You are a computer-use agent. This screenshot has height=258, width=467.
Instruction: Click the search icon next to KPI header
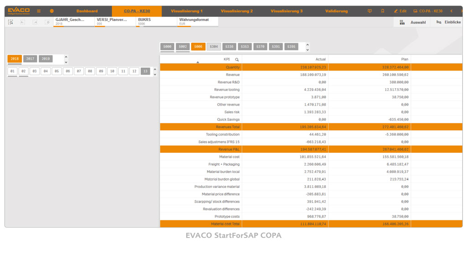[x=237, y=60]
